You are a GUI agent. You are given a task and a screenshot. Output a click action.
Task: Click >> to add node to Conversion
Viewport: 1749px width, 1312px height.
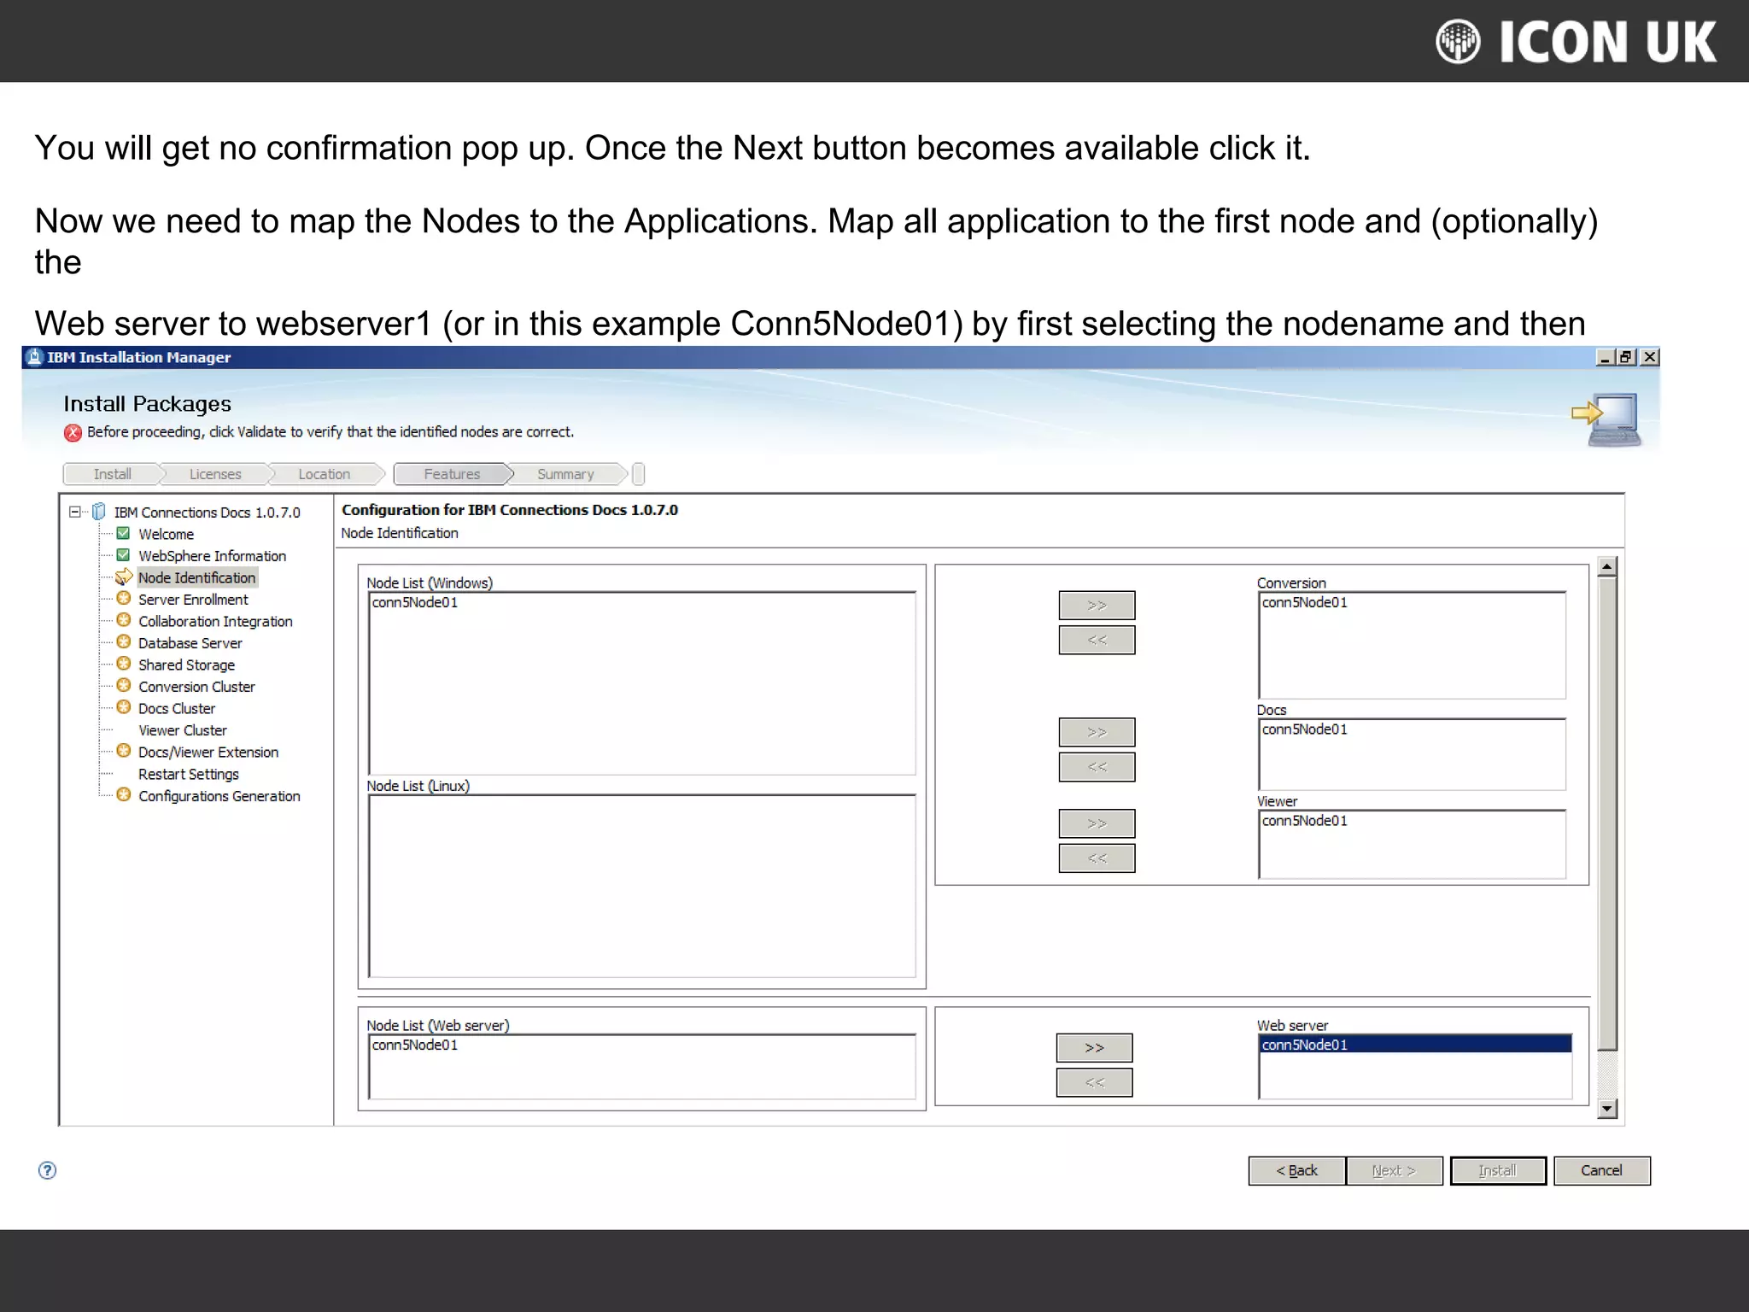pyautogui.click(x=1097, y=606)
